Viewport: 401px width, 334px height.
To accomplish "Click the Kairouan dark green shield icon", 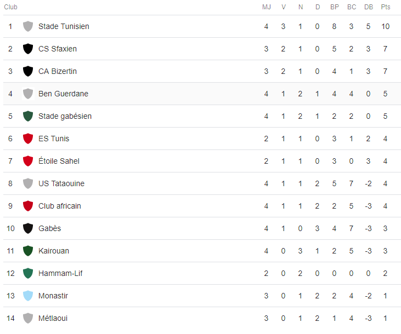I will pyautogui.click(x=28, y=251).
